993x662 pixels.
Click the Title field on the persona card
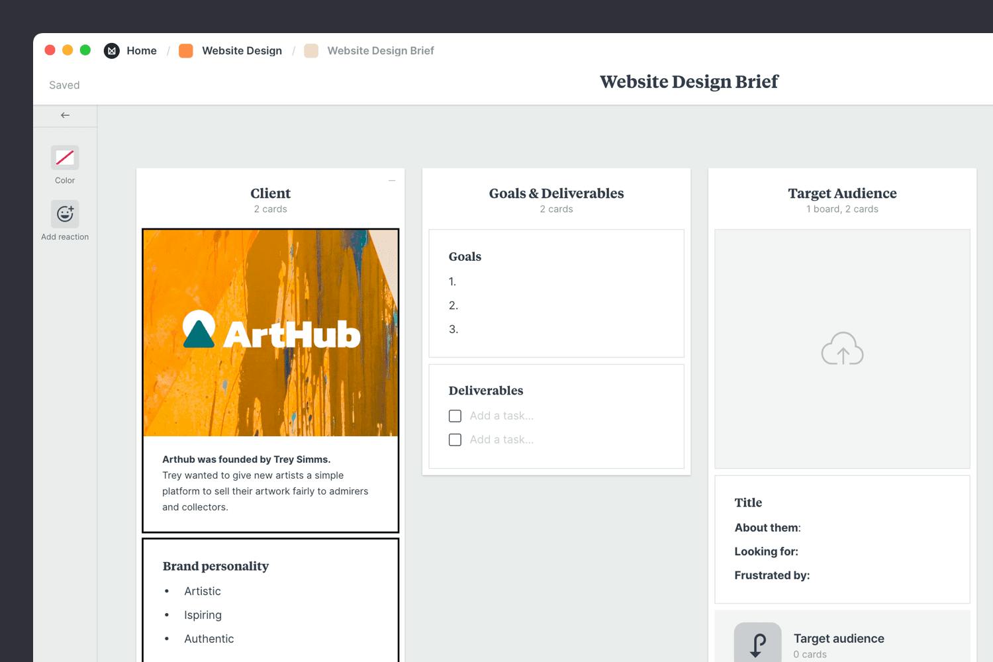(x=748, y=502)
